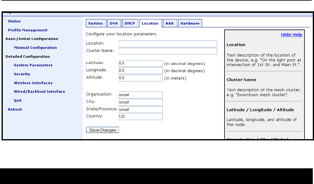Switch to the DNS tab

[114, 23]
